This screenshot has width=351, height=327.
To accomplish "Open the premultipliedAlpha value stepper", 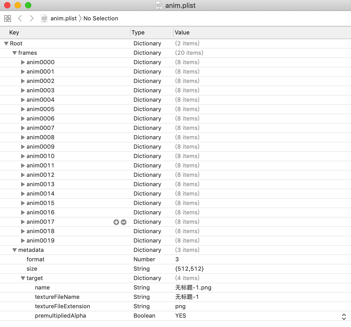I will click(344, 317).
